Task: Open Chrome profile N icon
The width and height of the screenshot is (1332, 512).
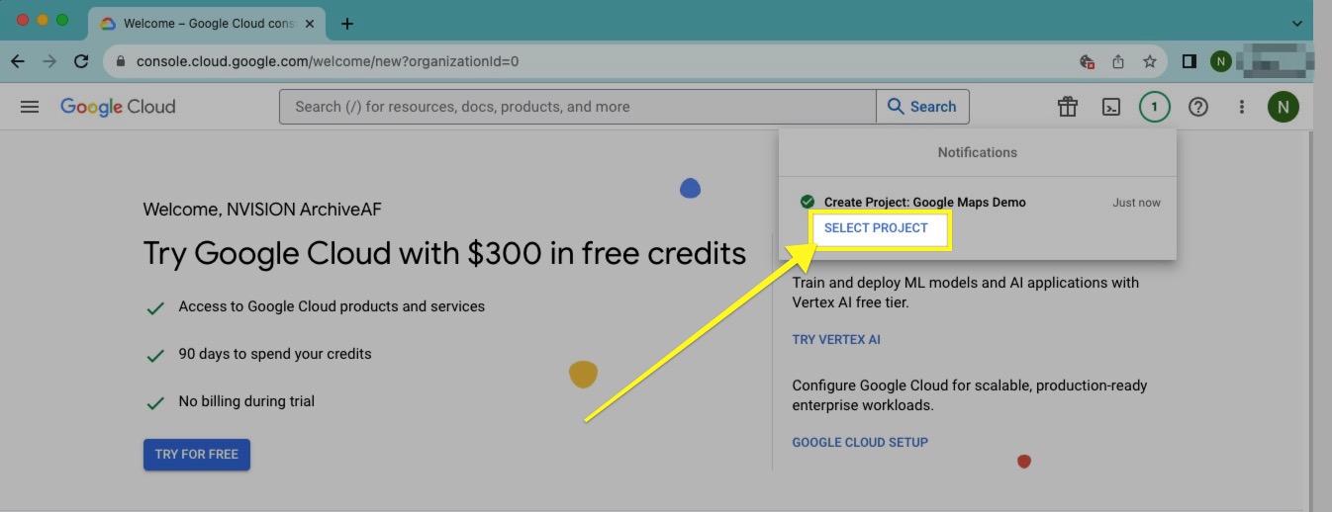Action: 1220,61
